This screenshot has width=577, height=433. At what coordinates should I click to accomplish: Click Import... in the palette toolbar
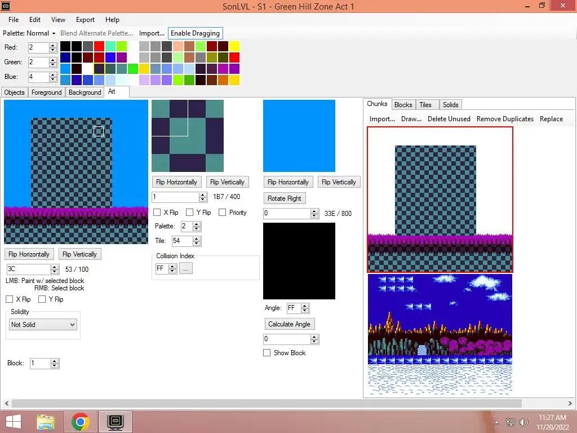click(152, 33)
